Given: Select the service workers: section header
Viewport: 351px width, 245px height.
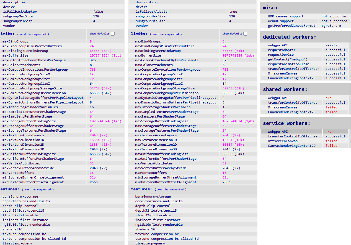Looking at the screenshot, I should 287,123.
